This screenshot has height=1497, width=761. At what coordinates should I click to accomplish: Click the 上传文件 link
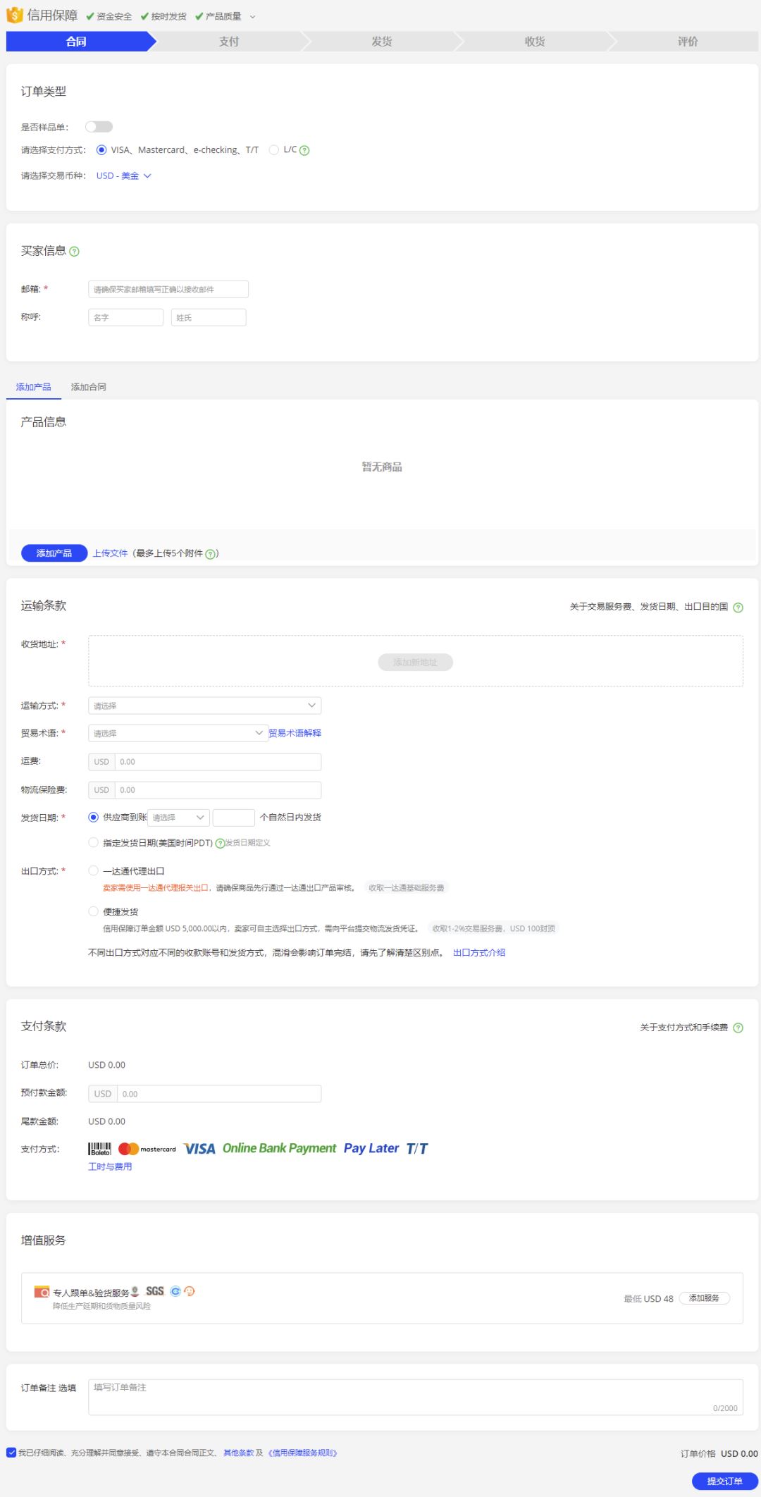point(110,554)
